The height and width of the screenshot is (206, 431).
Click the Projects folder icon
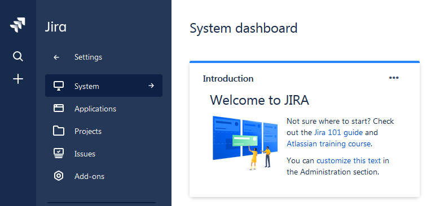point(59,131)
